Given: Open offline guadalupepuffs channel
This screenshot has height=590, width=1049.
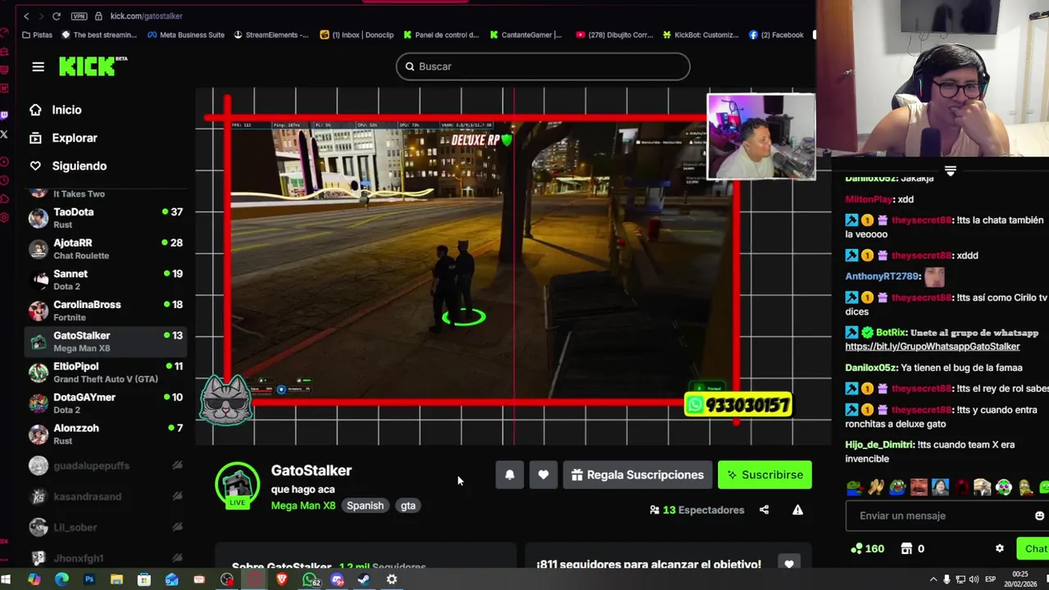Looking at the screenshot, I should 107,465.
